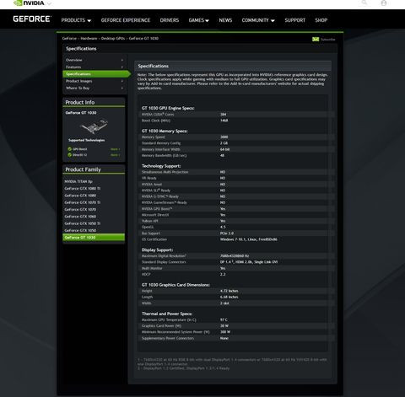Click the Subscribe link

tap(328, 40)
